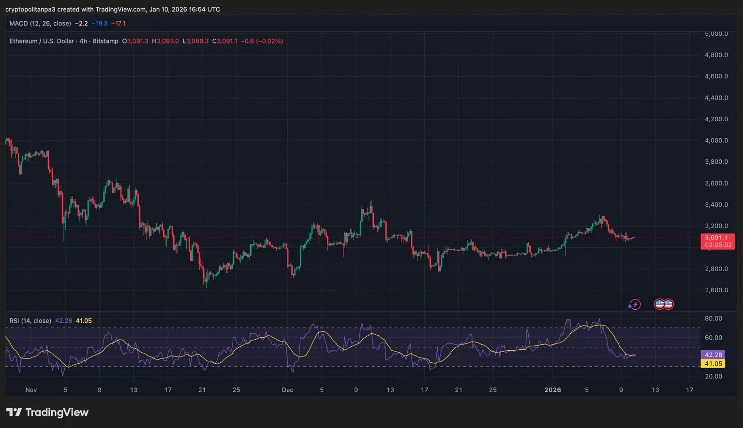The image size is (743, 428).
Task: Click the MACD histogram value −2.2
Action: (x=81, y=23)
